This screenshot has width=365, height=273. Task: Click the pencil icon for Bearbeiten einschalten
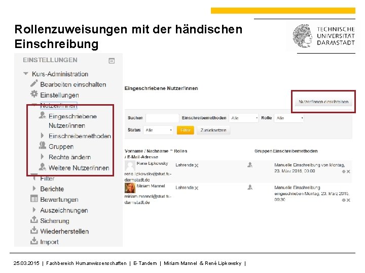click(x=34, y=83)
